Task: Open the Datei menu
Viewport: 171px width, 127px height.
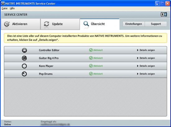Action: [4, 8]
